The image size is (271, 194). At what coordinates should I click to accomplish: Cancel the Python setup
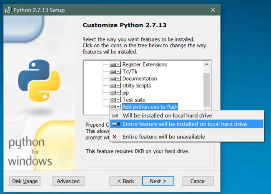(198, 181)
